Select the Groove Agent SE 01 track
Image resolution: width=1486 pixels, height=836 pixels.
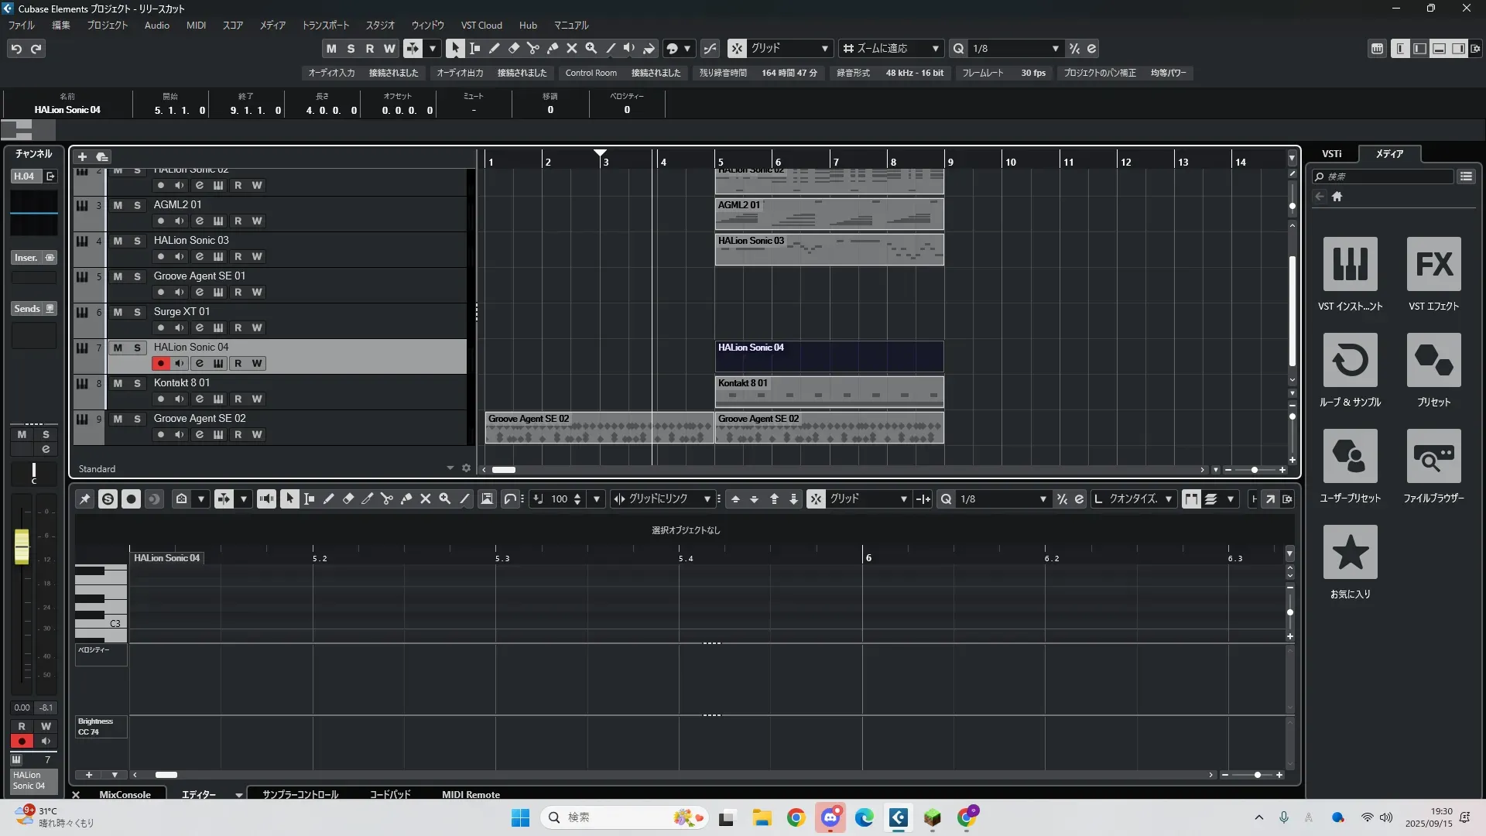click(x=199, y=276)
